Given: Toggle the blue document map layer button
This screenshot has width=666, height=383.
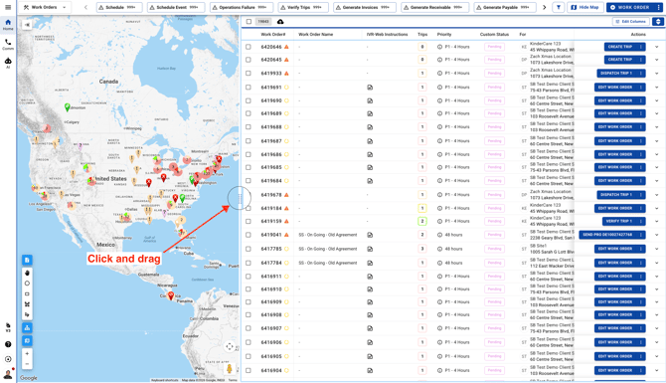Looking at the screenshot, I should (27, 260).
